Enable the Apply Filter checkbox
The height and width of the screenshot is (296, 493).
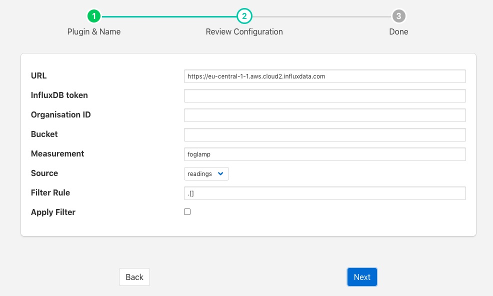coord(187,211)
